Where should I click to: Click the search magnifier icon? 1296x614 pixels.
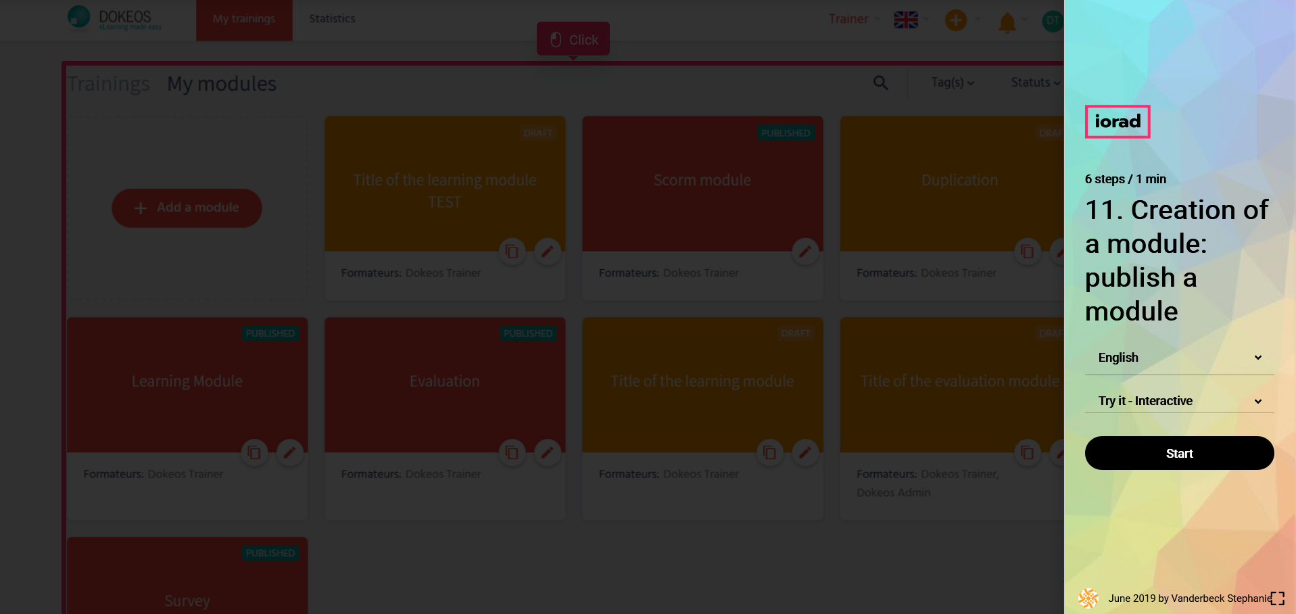880,82
